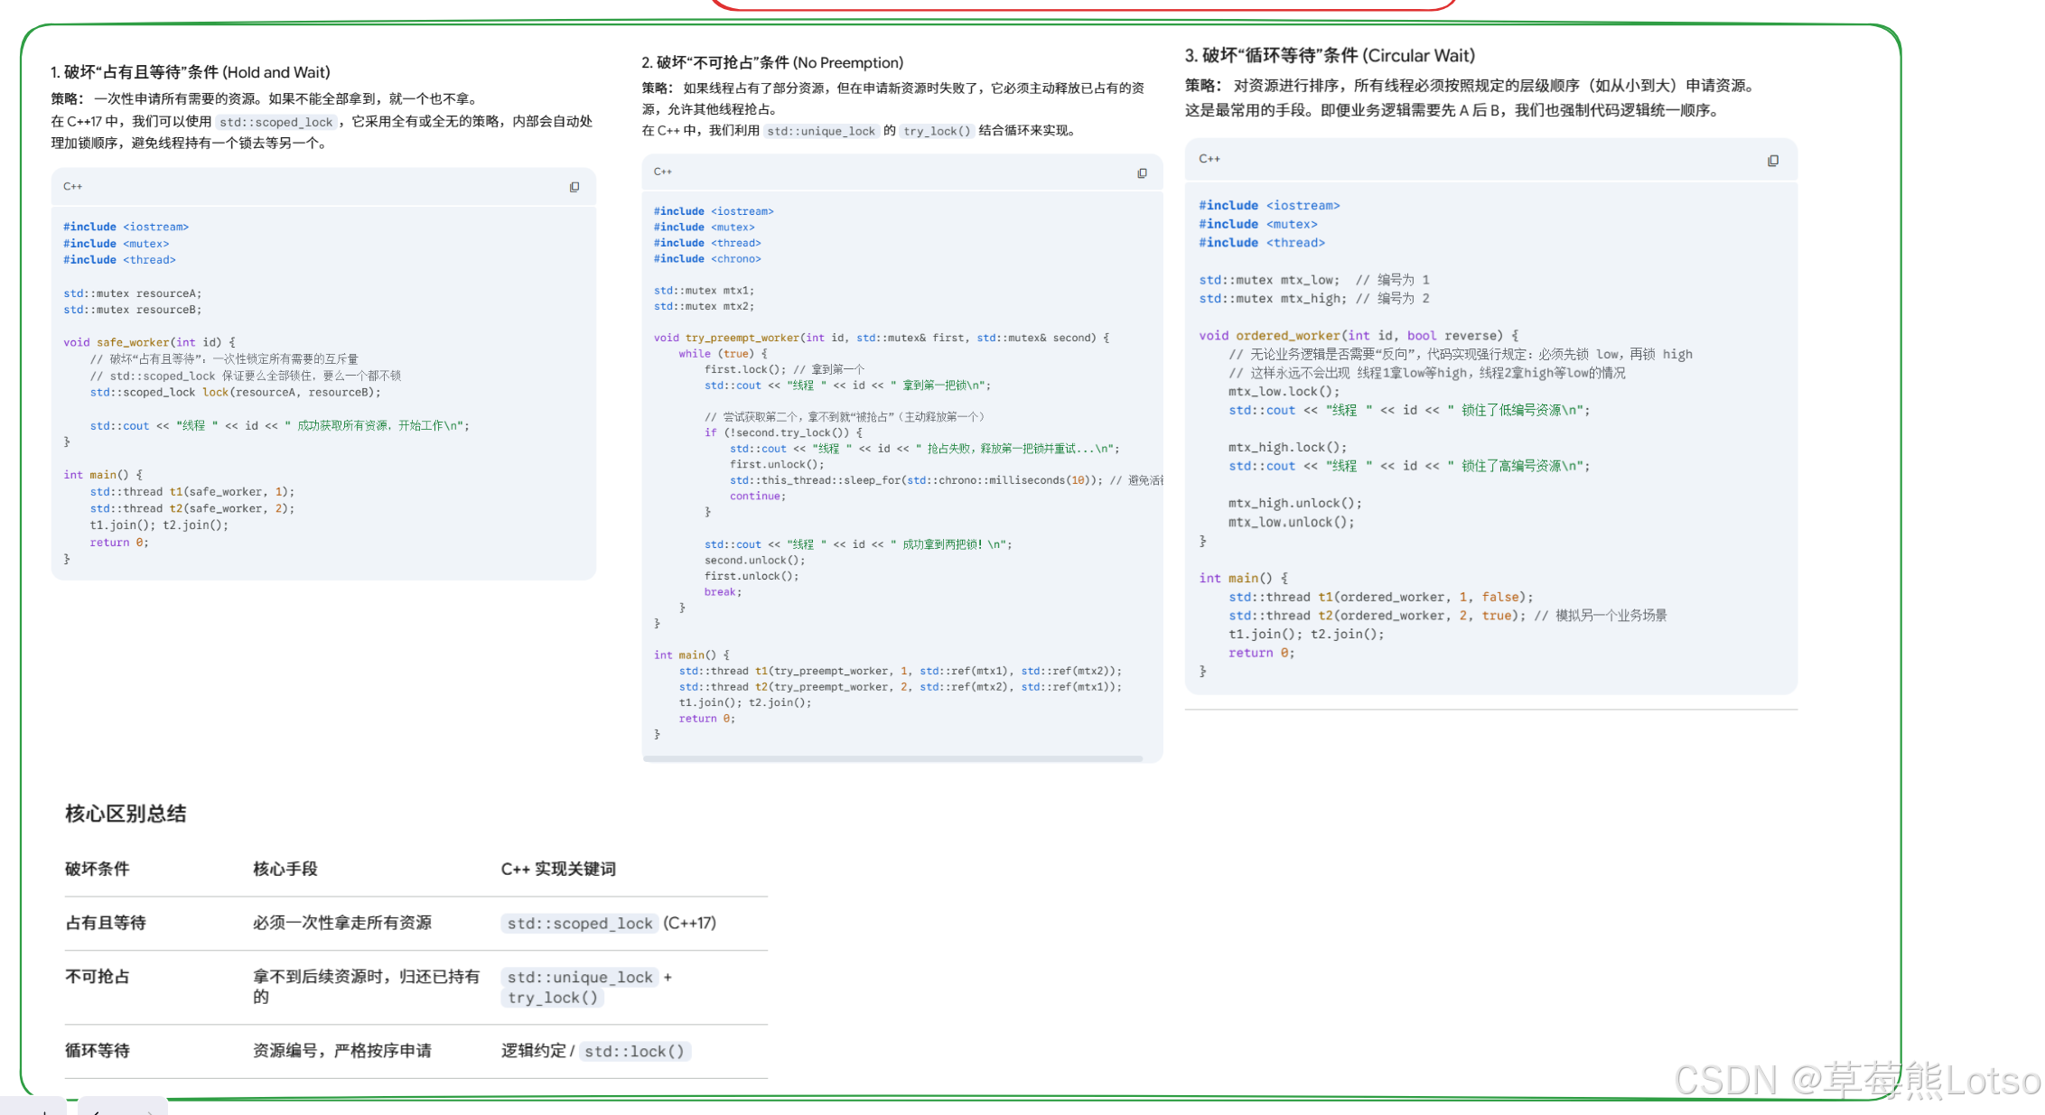This screenshot has width=2045, height=1115.
Task: Click the back arrow at bottom left
Action: [x=98, y=1110]
